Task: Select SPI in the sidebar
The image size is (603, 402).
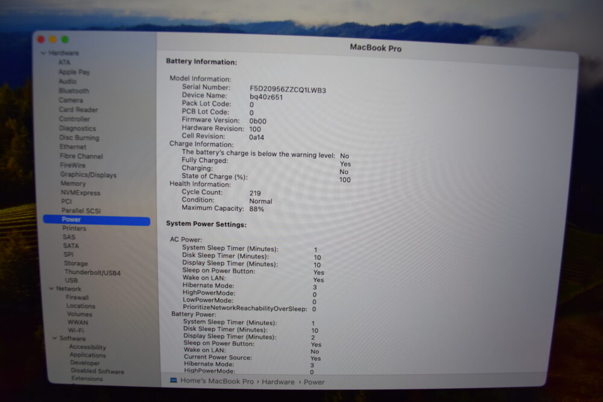Action: [68, 254]
